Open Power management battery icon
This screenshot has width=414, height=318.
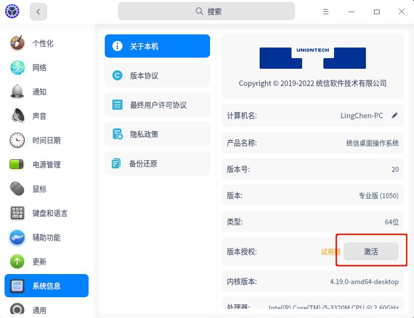17,164
